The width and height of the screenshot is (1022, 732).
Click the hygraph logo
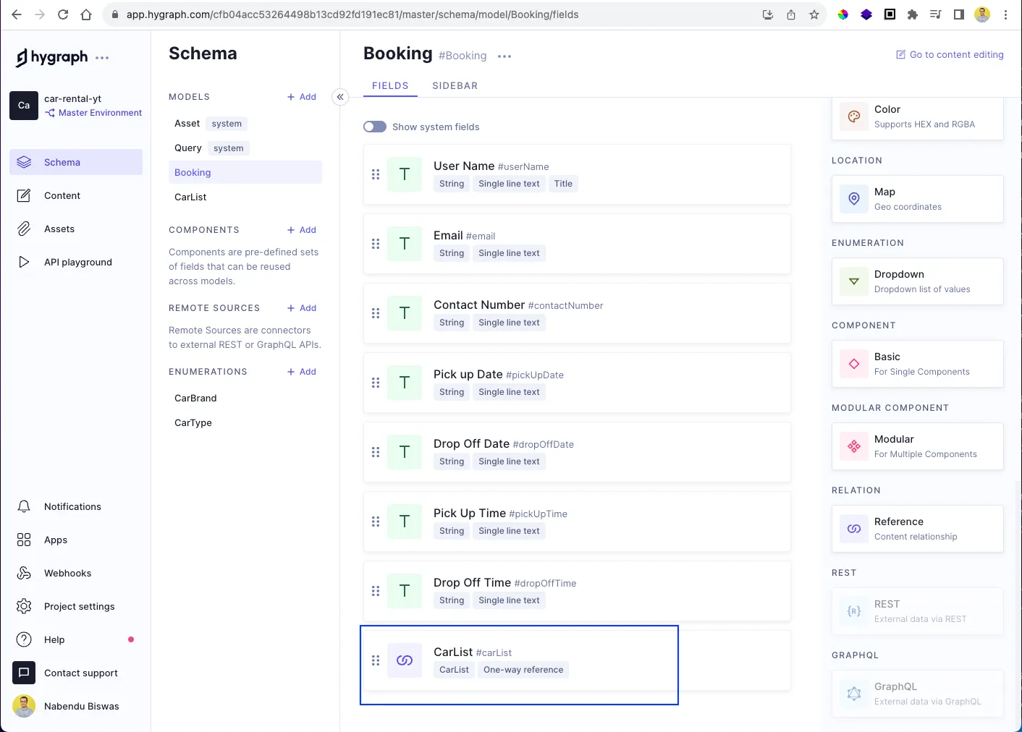pyautogui.click(x=51, y=57)
